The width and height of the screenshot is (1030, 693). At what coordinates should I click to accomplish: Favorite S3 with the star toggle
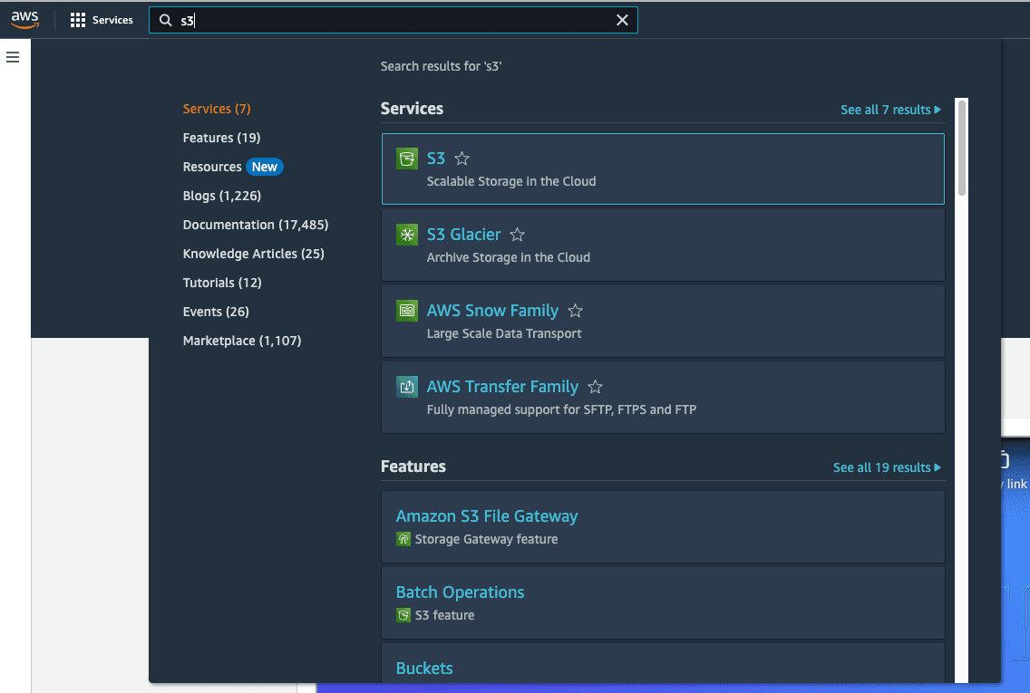click(x=462, y=159)
